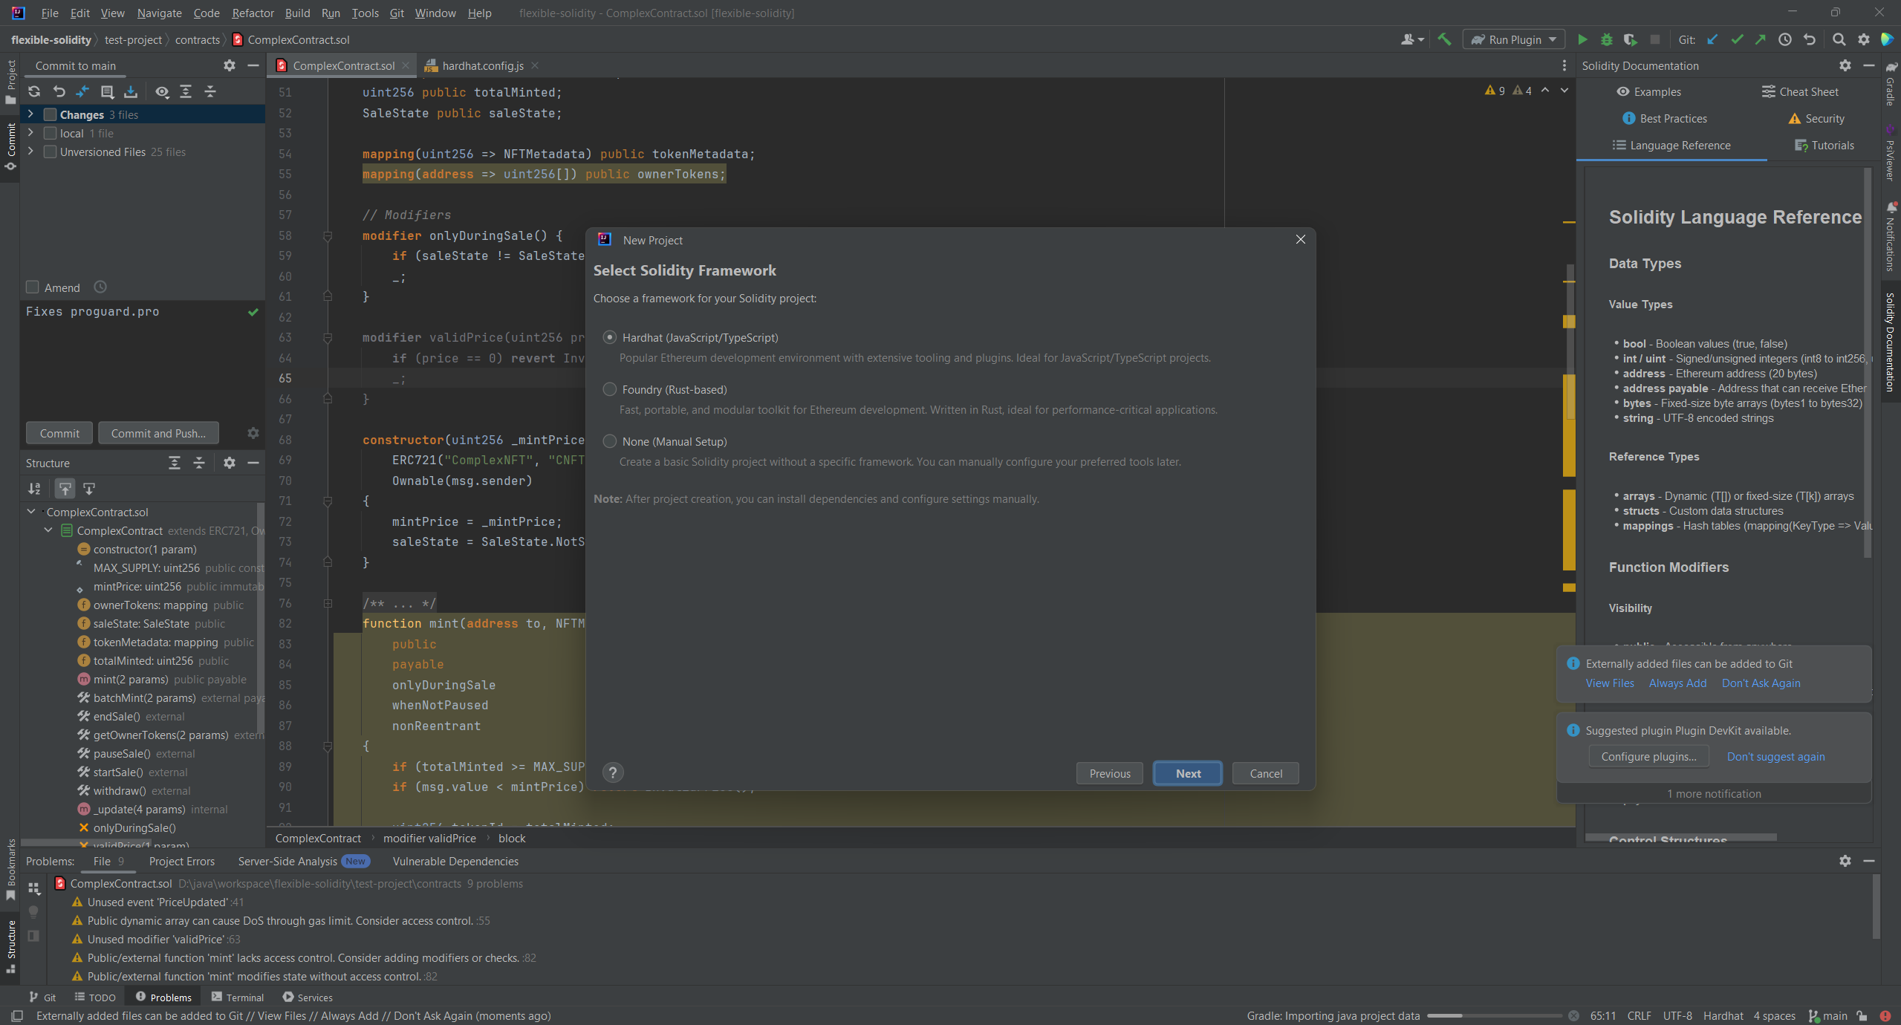Open the Refactor menu
This screenshot has height=1025, width=1901.
click(253, 13)
